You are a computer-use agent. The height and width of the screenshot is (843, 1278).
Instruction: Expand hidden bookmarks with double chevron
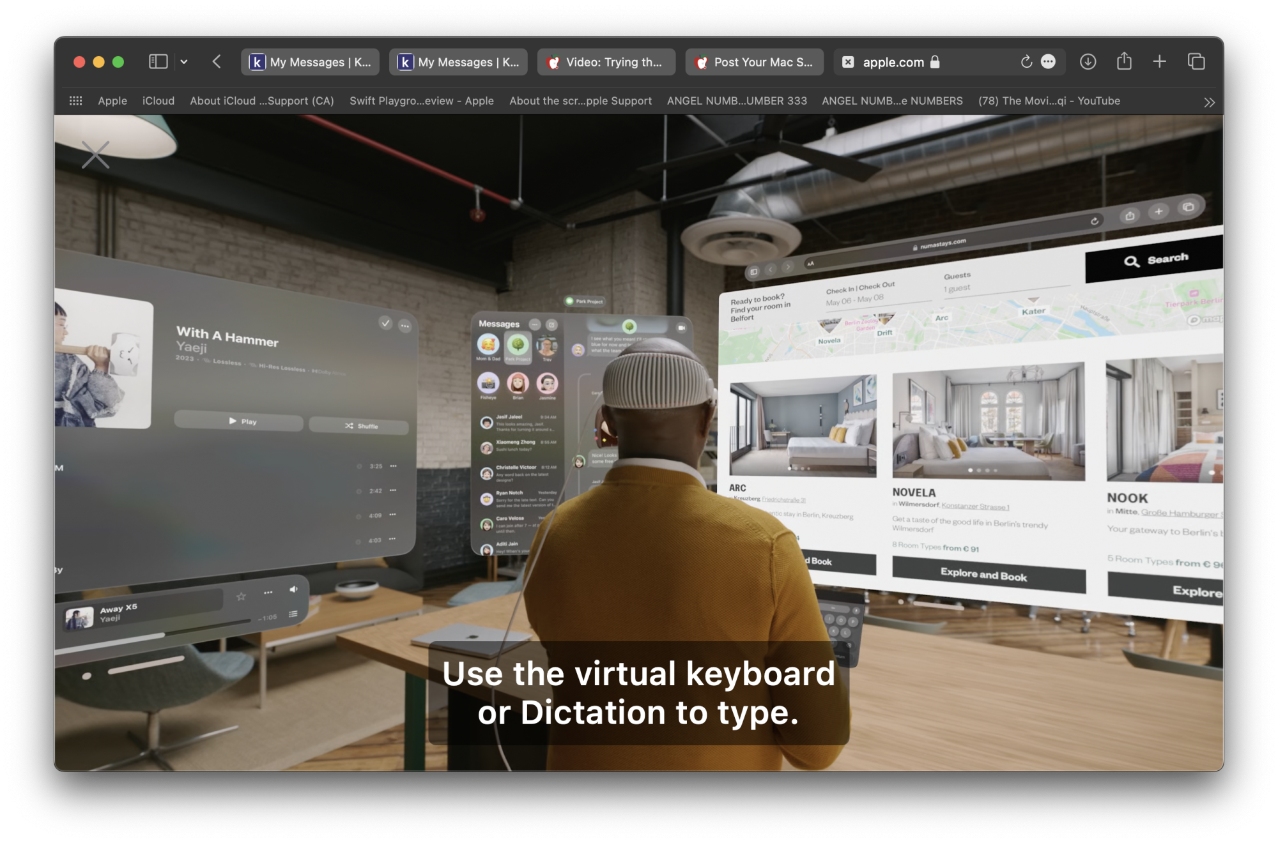coord(1209,102)
